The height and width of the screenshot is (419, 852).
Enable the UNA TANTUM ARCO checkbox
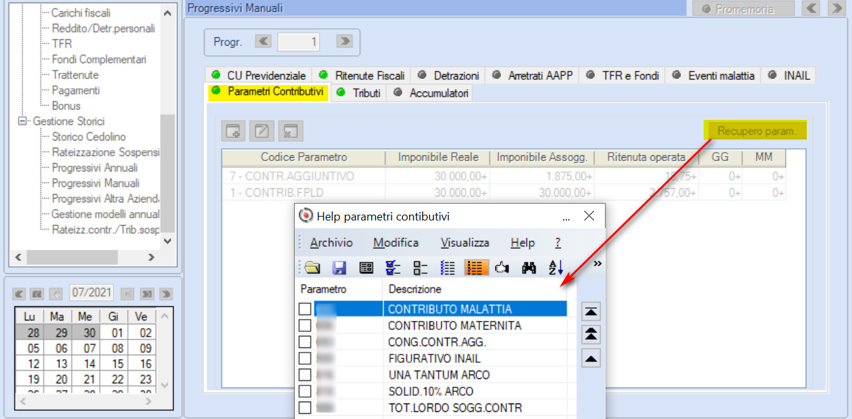tap(305, 375)
